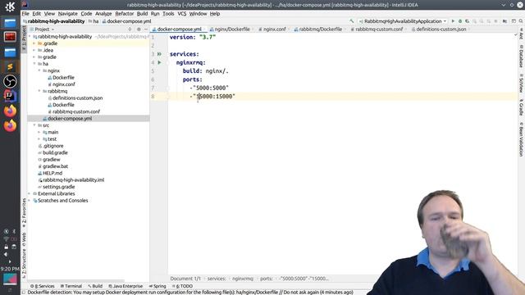This screenshot has width=525, height=295.
Task: Switch to IntelliJ IDEA dock icon
Action: tap(10, 96)
